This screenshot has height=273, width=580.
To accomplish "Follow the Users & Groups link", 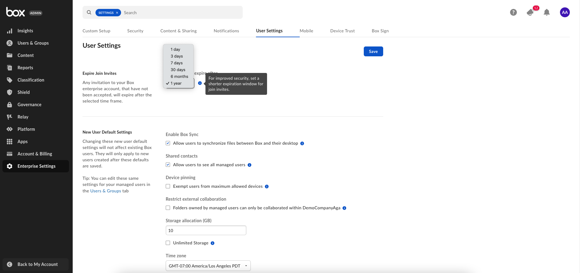I will pos(106,191).
